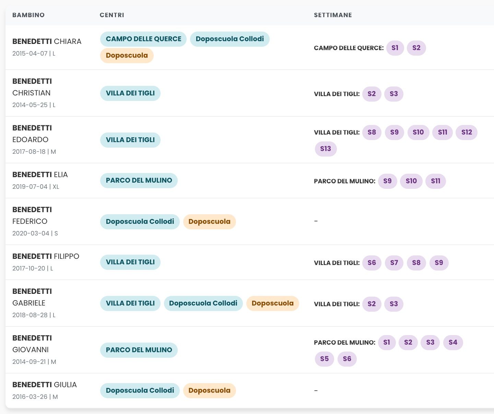Select the BENEDETTI CHIARA name
494x414 pixels.
47,42
